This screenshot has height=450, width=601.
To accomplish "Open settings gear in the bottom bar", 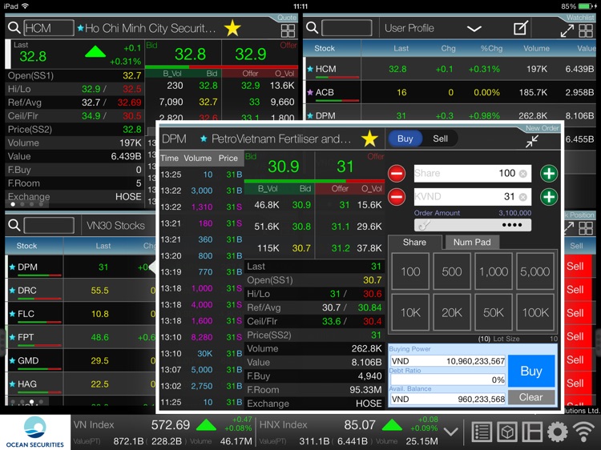I will coord(557,432).
